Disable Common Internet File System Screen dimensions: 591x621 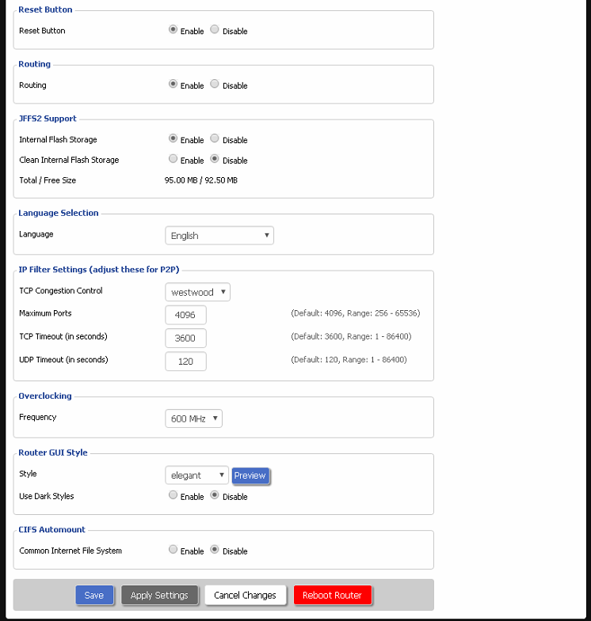[215, 549]
